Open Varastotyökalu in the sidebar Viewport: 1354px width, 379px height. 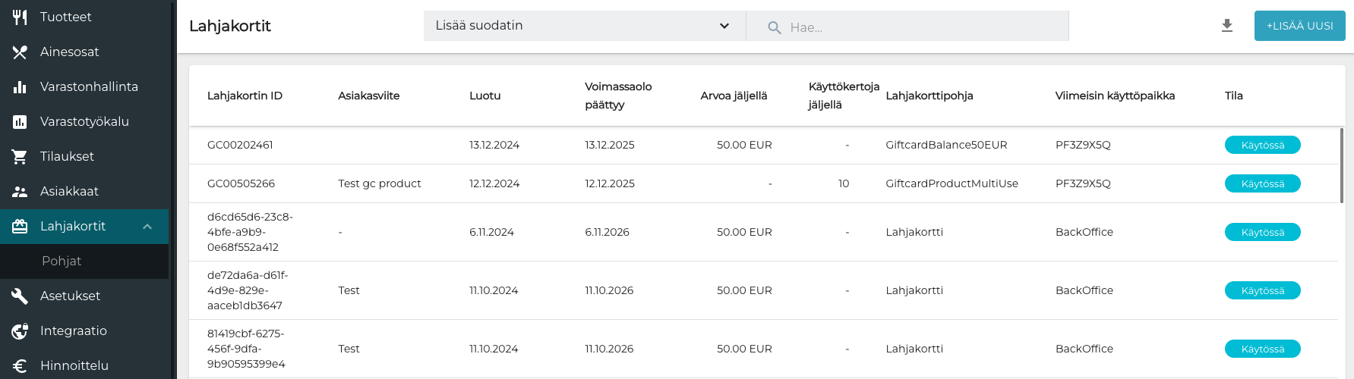84,121
